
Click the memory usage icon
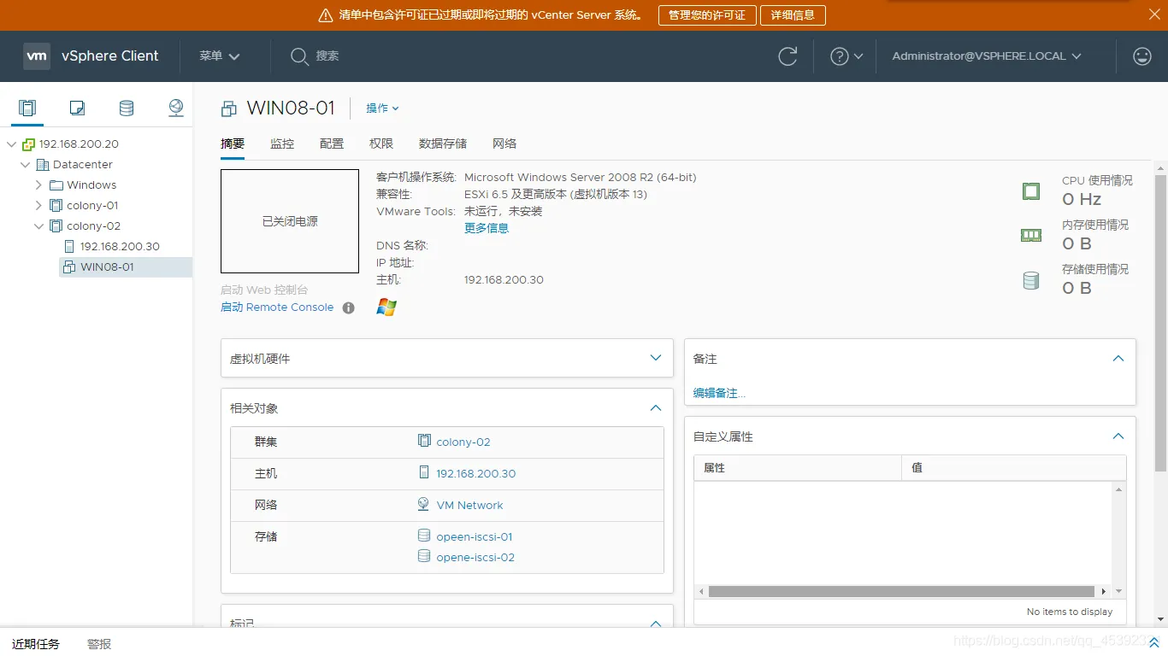tap(1031, 236)
